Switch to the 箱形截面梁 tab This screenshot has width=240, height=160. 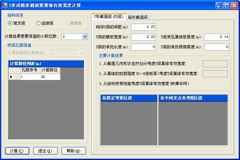tap(138, 17)
